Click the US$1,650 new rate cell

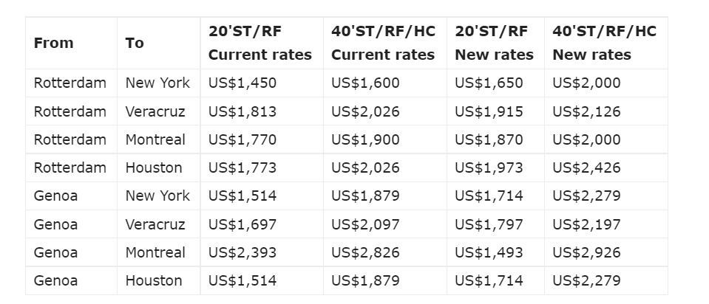click(489, 83)
